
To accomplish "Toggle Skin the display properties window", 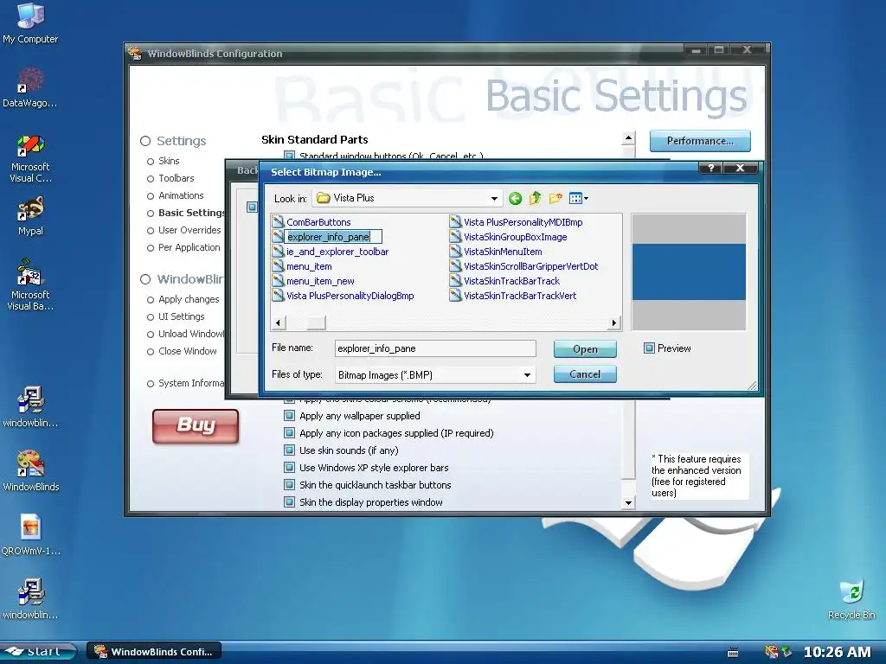I will click(x=289, y=502).
